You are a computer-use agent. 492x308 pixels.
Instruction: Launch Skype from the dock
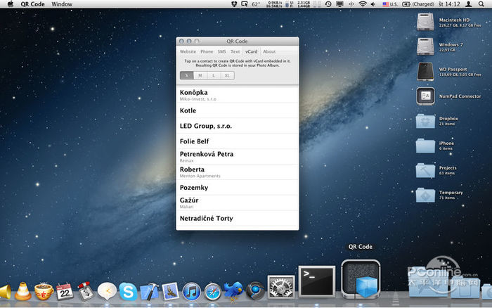127,291
